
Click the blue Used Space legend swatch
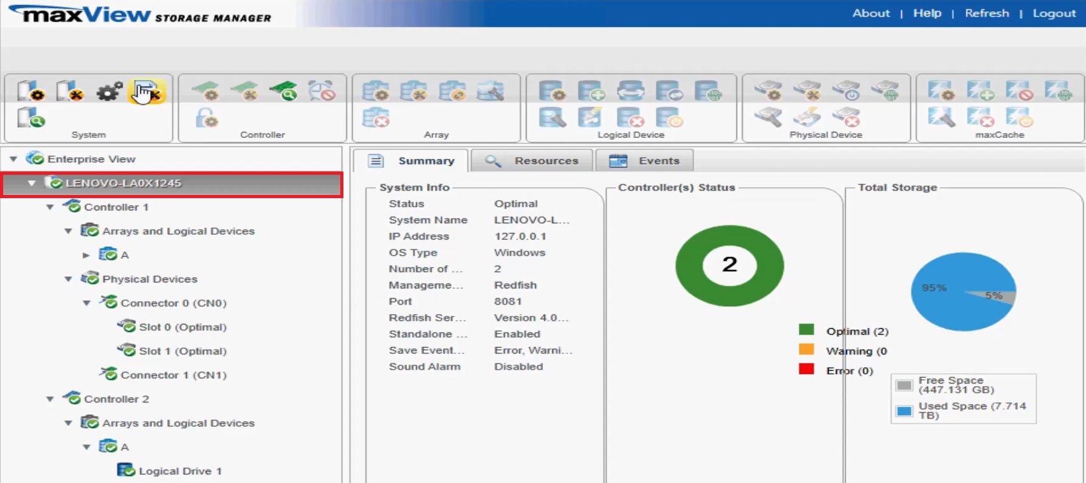(x=904, y=411)
